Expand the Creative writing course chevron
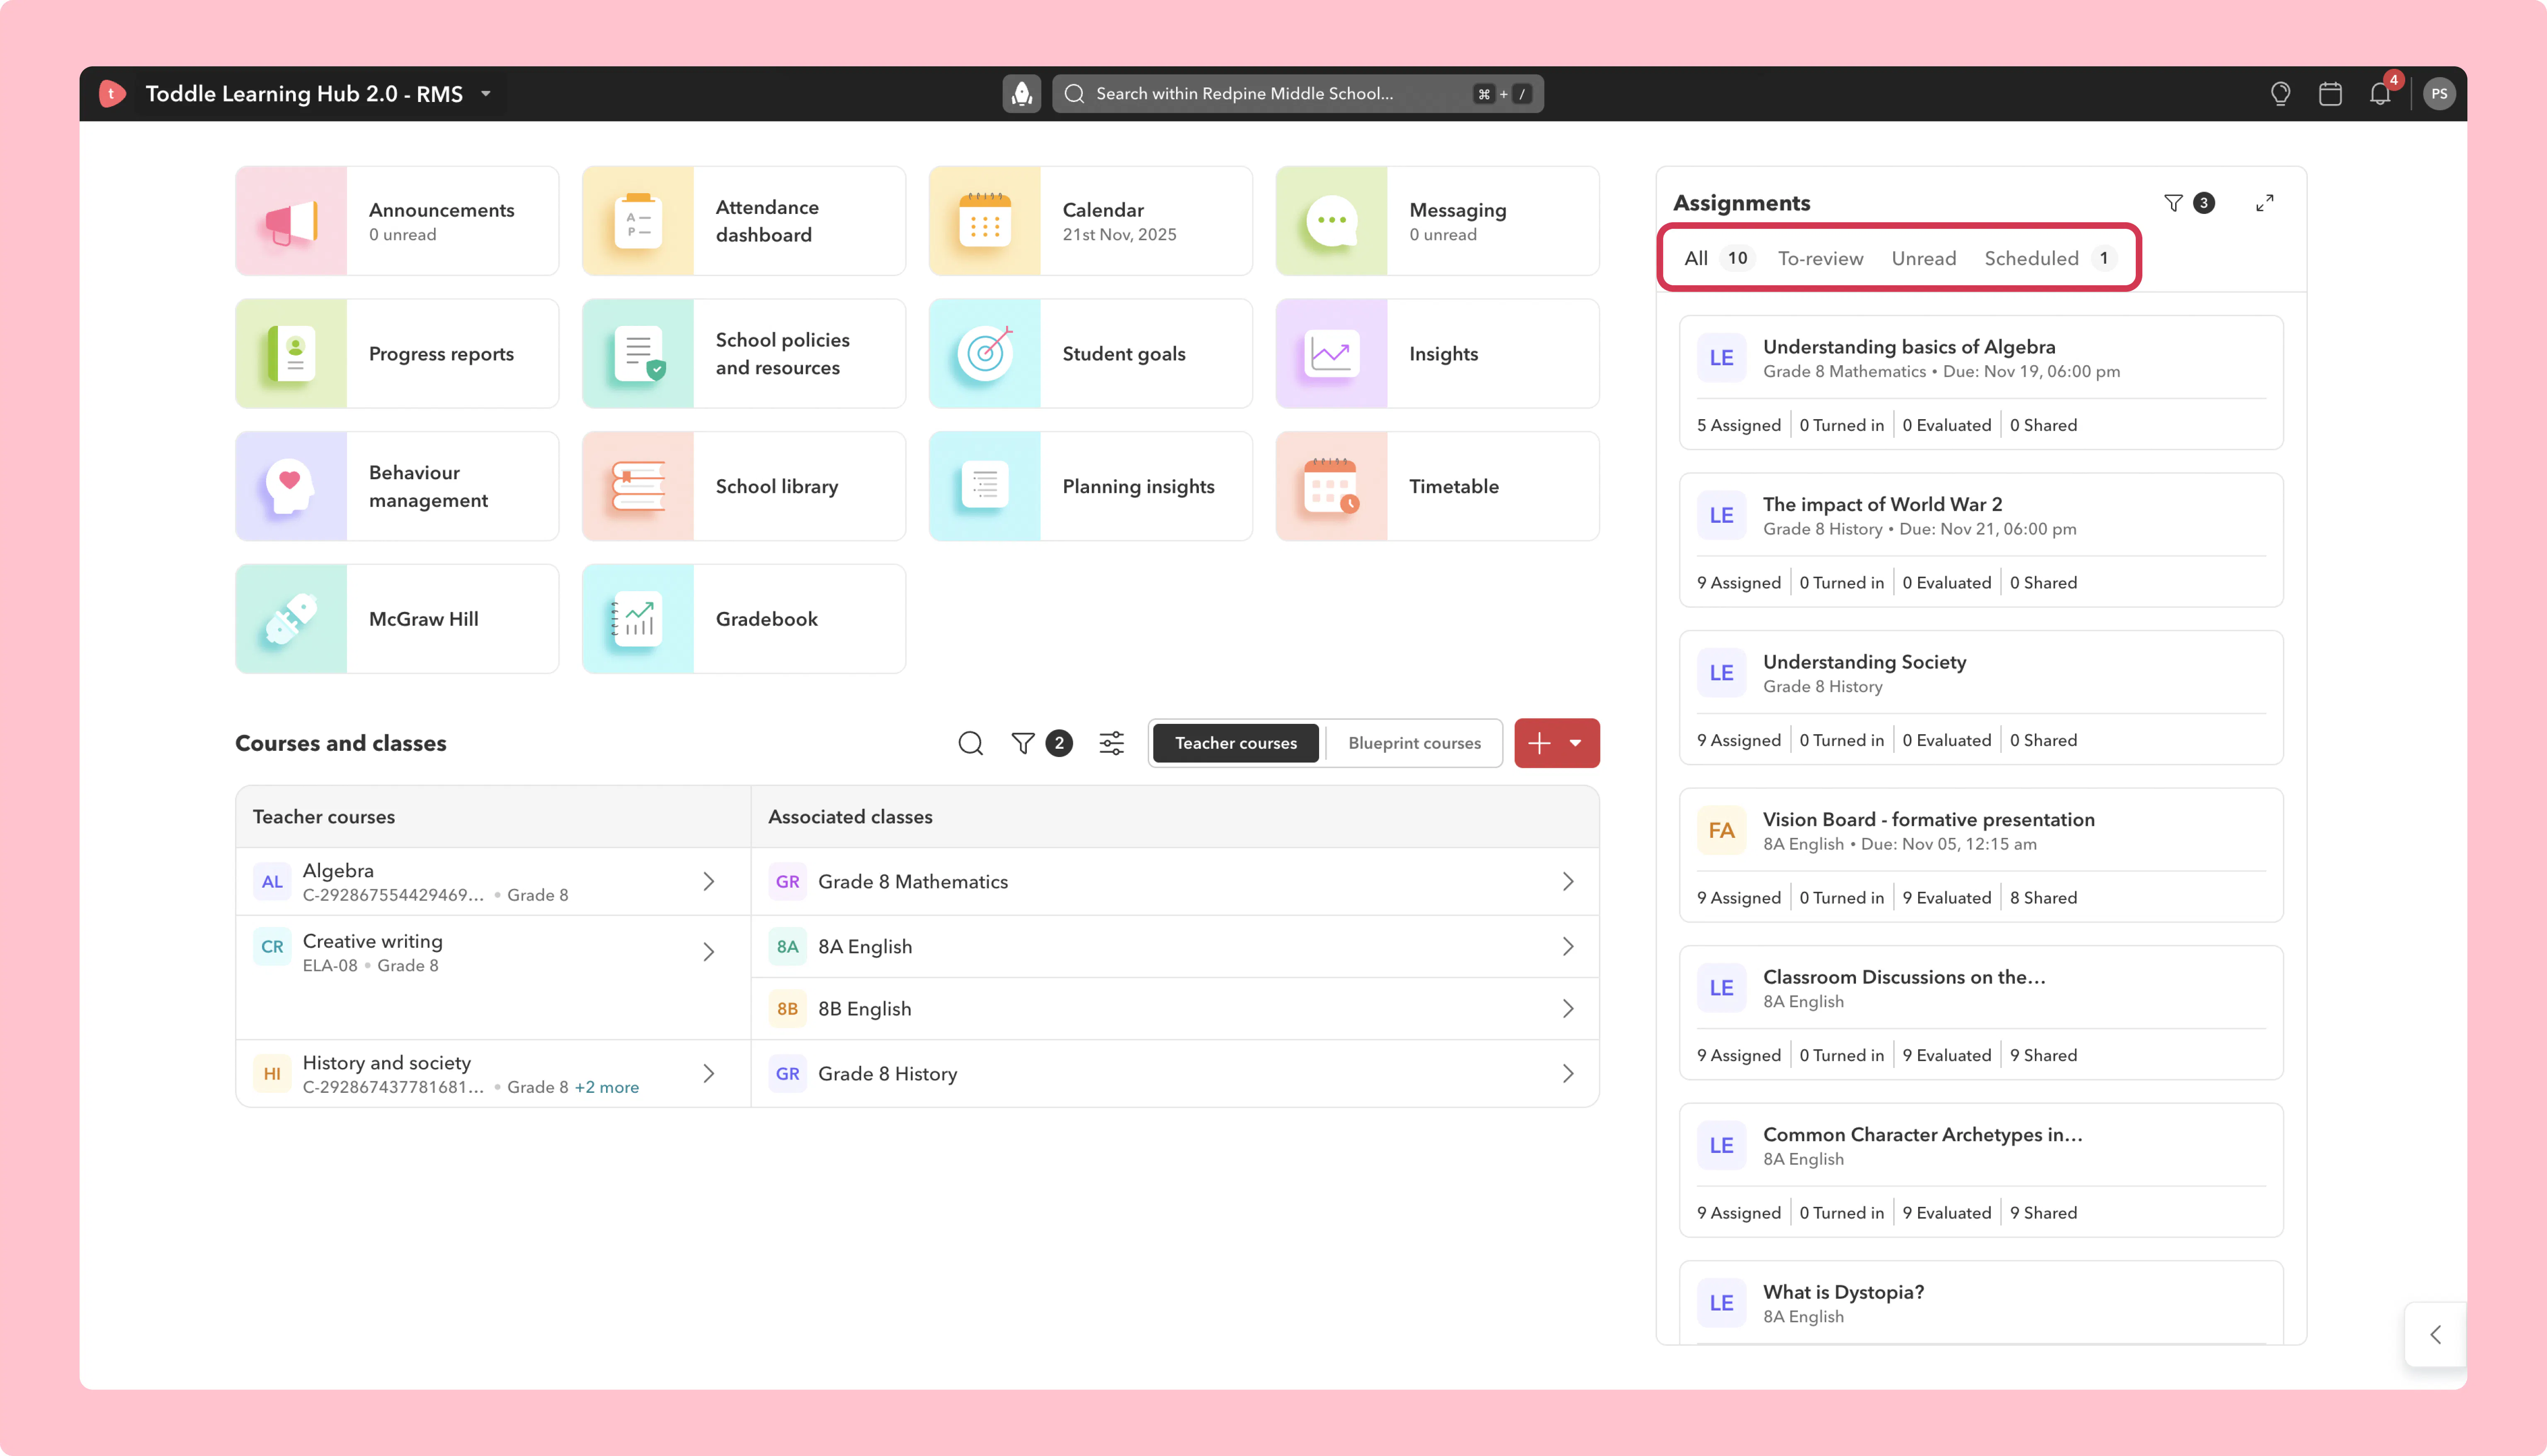Image resolution: width=2547 pixels, height=1456 pixels. pos(709,952)
